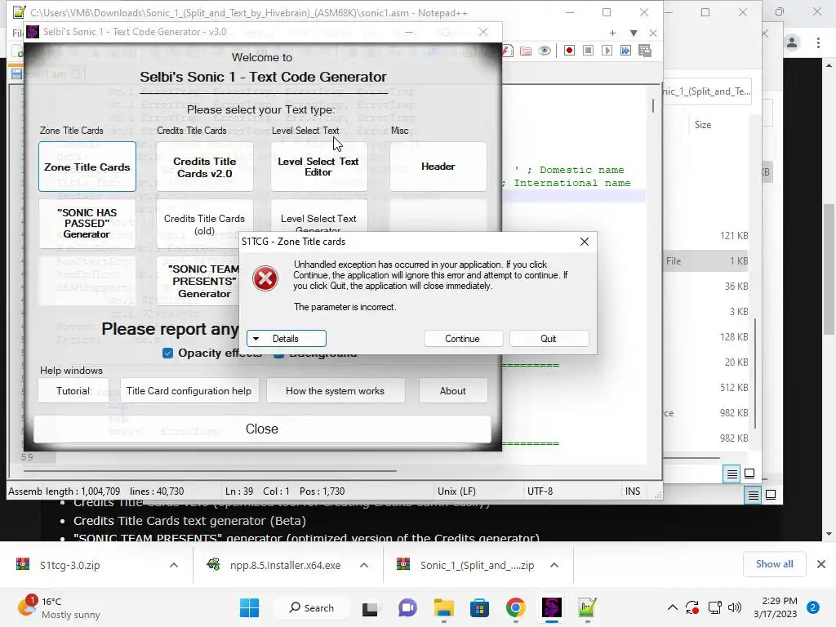
Task: Toggle the Opacity effects checkbox
Action: tap(168, 353)
